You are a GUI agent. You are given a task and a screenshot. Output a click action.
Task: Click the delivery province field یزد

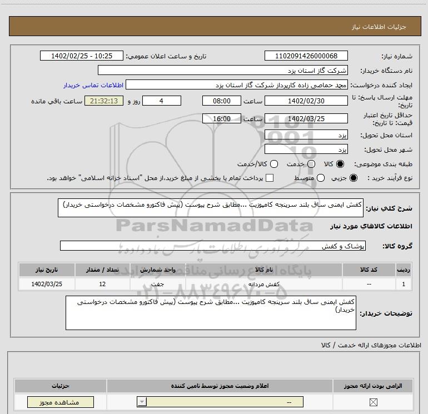(306, 134)
